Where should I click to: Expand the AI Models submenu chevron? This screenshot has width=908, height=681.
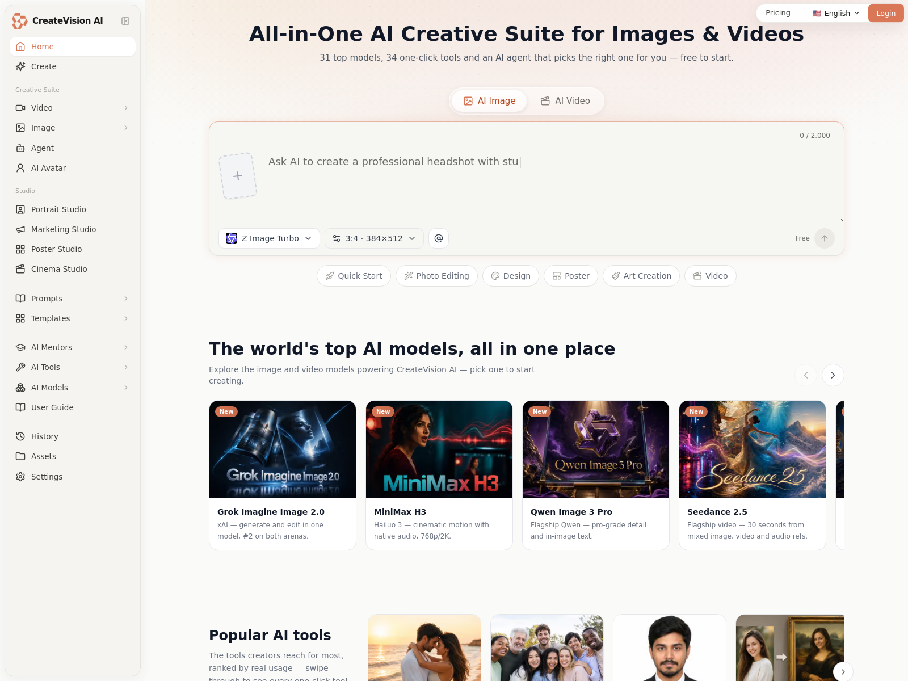(126, 388)
